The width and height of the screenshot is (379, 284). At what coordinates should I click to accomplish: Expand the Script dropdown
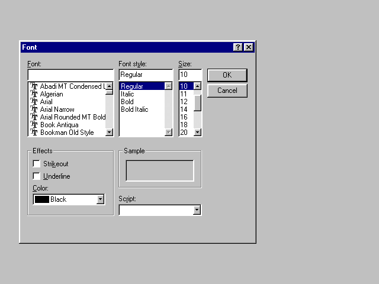point(197,210)
